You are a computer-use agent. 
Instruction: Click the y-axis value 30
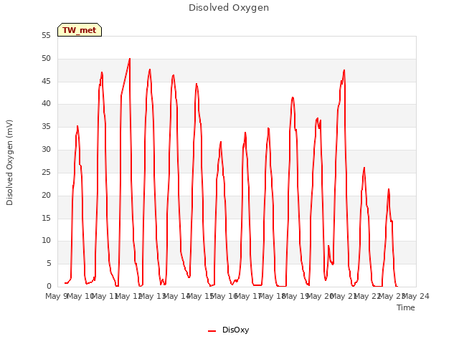coord(46,150)
